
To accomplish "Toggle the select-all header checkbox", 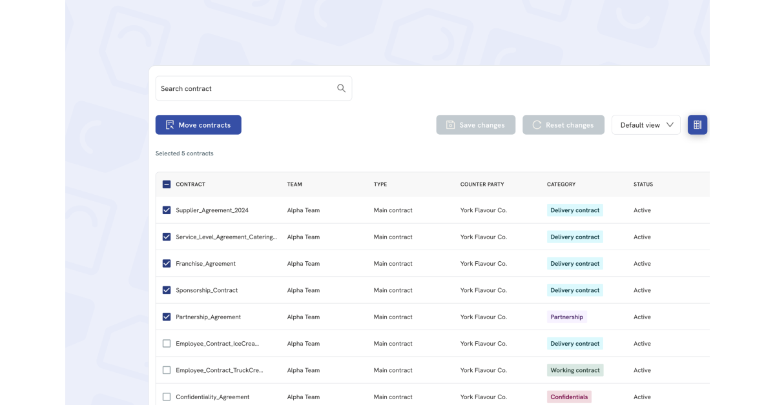I will (167, 184).
